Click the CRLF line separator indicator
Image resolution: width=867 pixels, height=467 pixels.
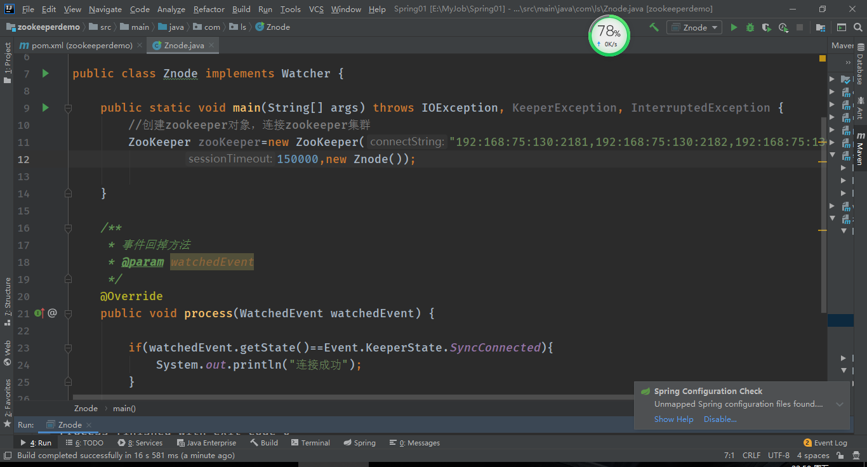[751, 456]
